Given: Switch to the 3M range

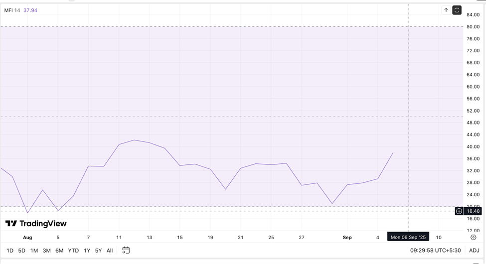Looking at the screenshot, I should click(46, 251).
